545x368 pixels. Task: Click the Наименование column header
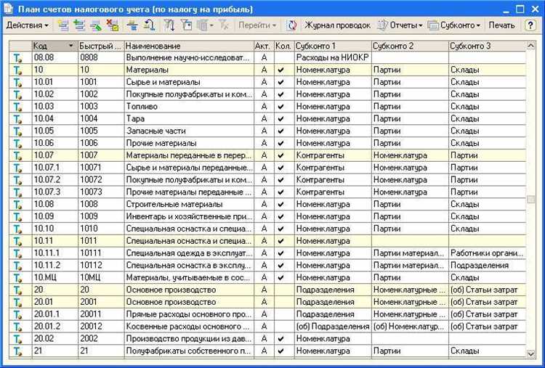pos(187,46)
